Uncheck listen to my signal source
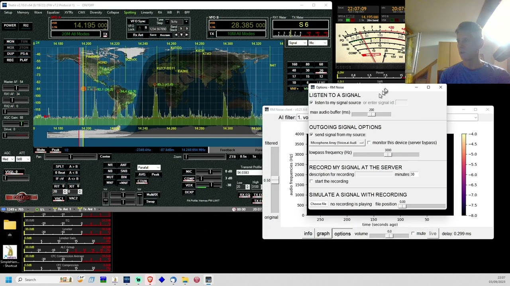The image size is (510, 286). tap(311, 102)
